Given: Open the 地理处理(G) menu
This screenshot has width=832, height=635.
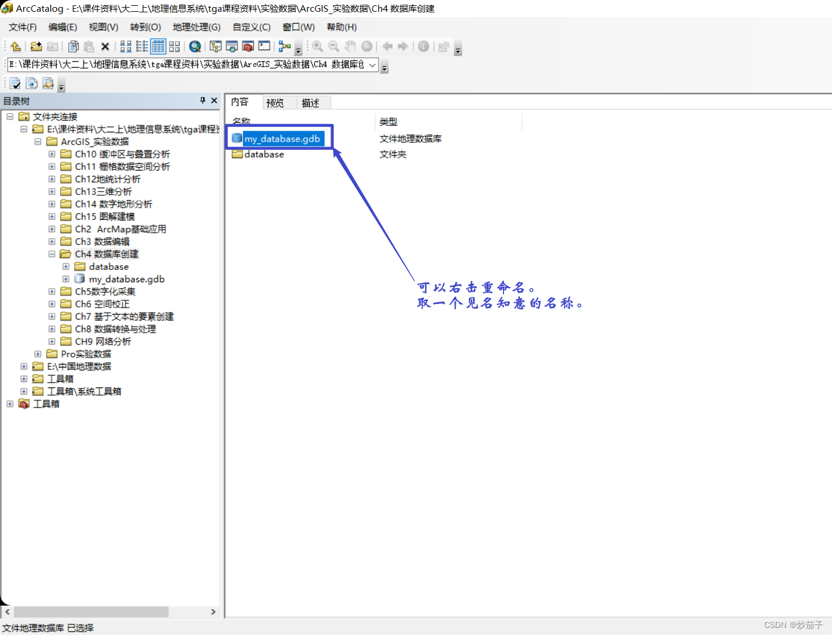Looking at the screenshot, I should (197, 27).
